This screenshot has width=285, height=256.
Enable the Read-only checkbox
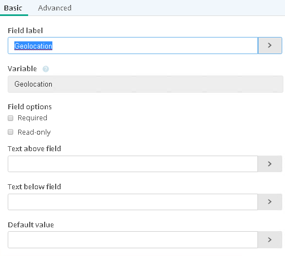click(x=10, y=132)
